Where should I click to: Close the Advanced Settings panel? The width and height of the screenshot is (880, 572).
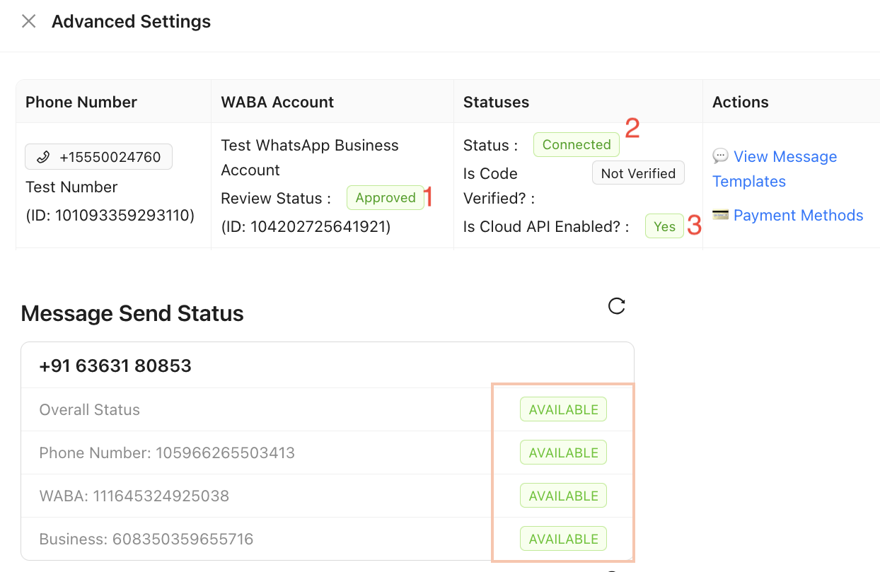(x=28, y=21)
